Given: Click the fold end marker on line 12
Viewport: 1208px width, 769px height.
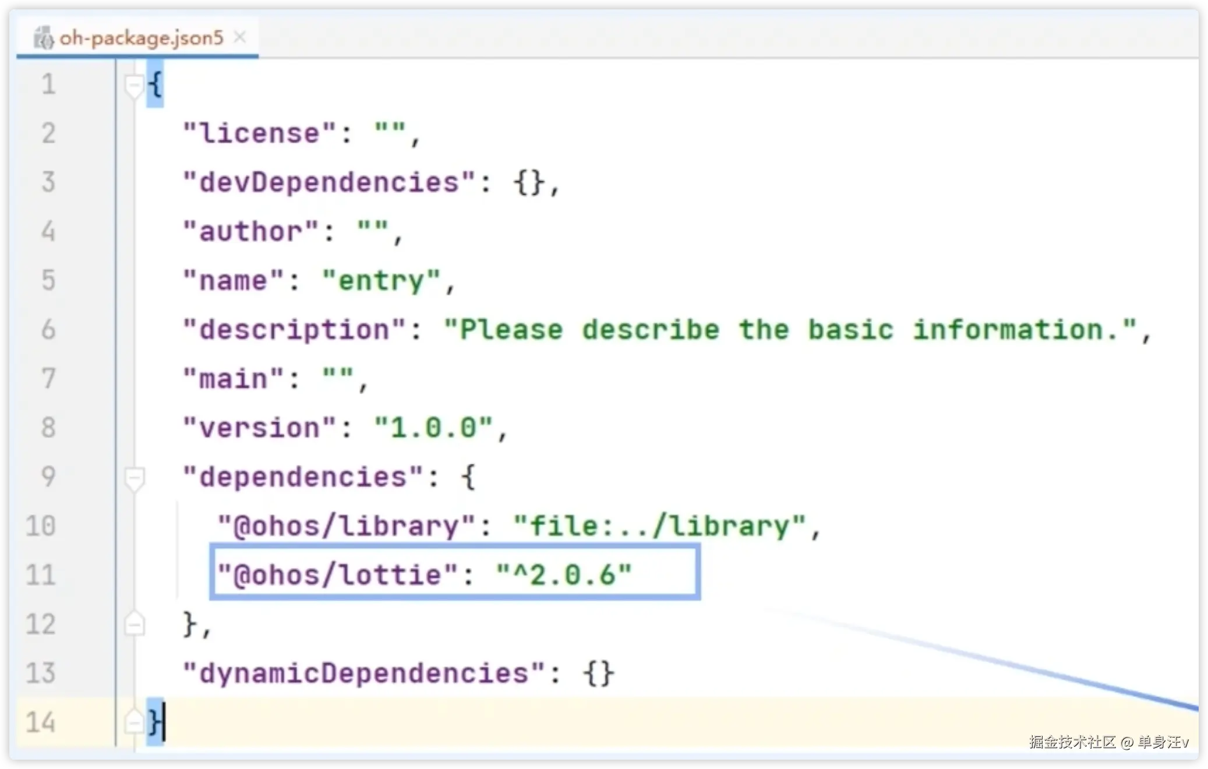Looking at the screenshot, I should tap(134, 625).
